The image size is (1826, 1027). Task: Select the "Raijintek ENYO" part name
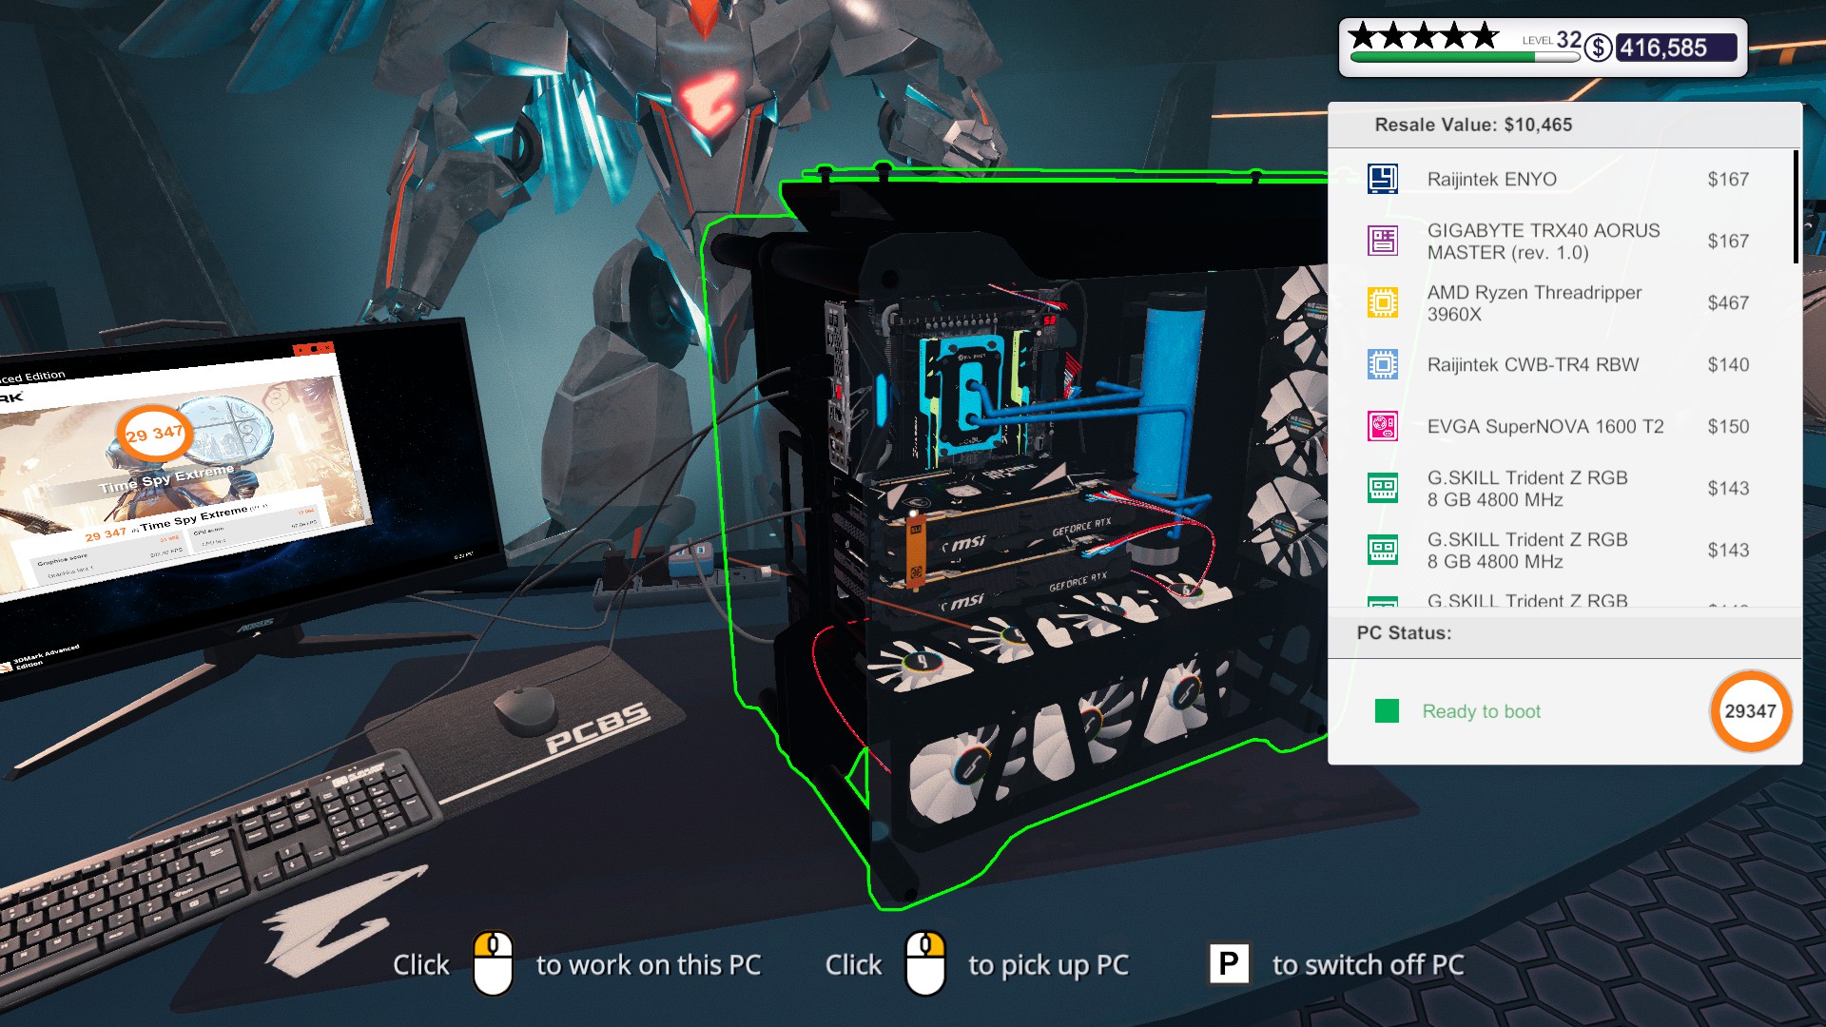[1491, 179]
